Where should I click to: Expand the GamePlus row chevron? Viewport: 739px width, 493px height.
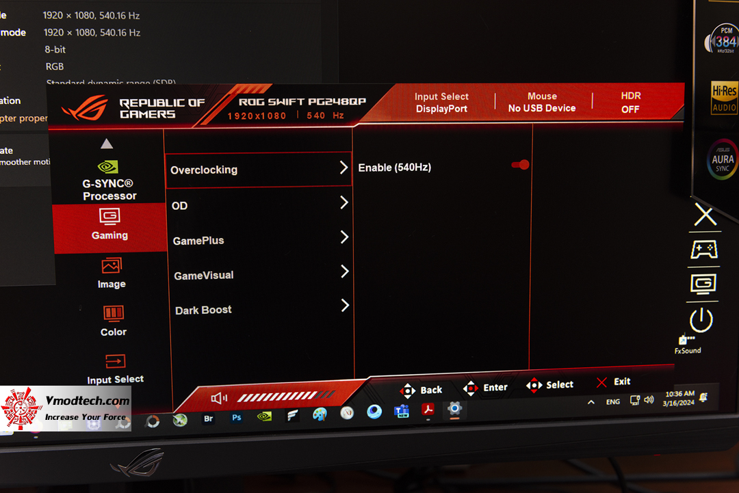point(345,237)
